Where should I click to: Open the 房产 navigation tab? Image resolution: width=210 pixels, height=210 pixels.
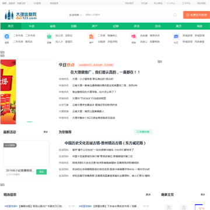94,26
